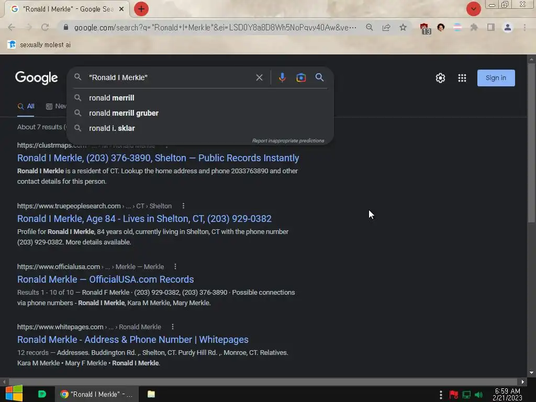Open the Extensions puzzle piece menu

(474, 27)
